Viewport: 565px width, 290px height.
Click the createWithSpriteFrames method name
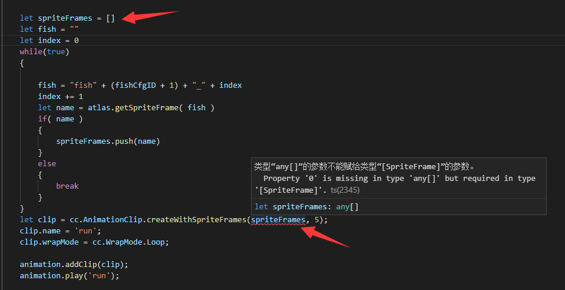(196, 220)
